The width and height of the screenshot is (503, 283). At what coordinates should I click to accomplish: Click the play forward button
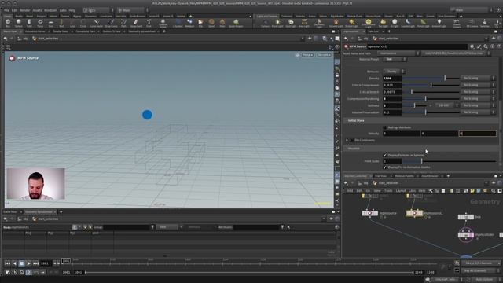point(28,263)
